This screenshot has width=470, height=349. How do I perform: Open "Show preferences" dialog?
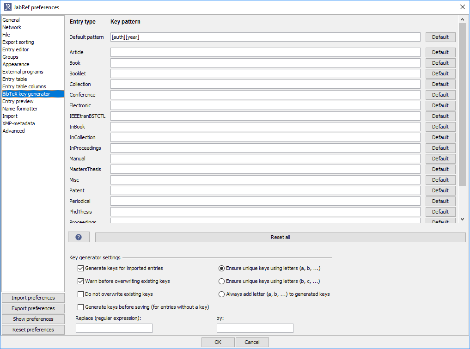click(33, 319)
